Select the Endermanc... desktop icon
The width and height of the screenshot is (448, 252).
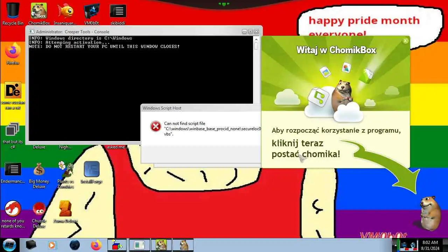tap(13, 173)
